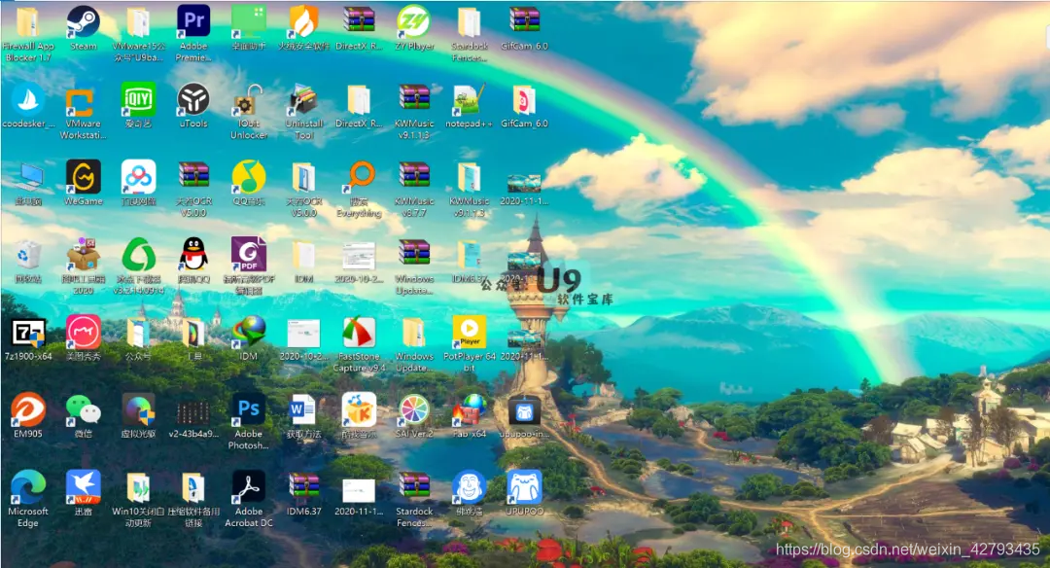This screenshot has height=568, width=1050.
Task: Launch the green 冰点下载器 v3.2.14 shortcut
Action: [139, 255]
